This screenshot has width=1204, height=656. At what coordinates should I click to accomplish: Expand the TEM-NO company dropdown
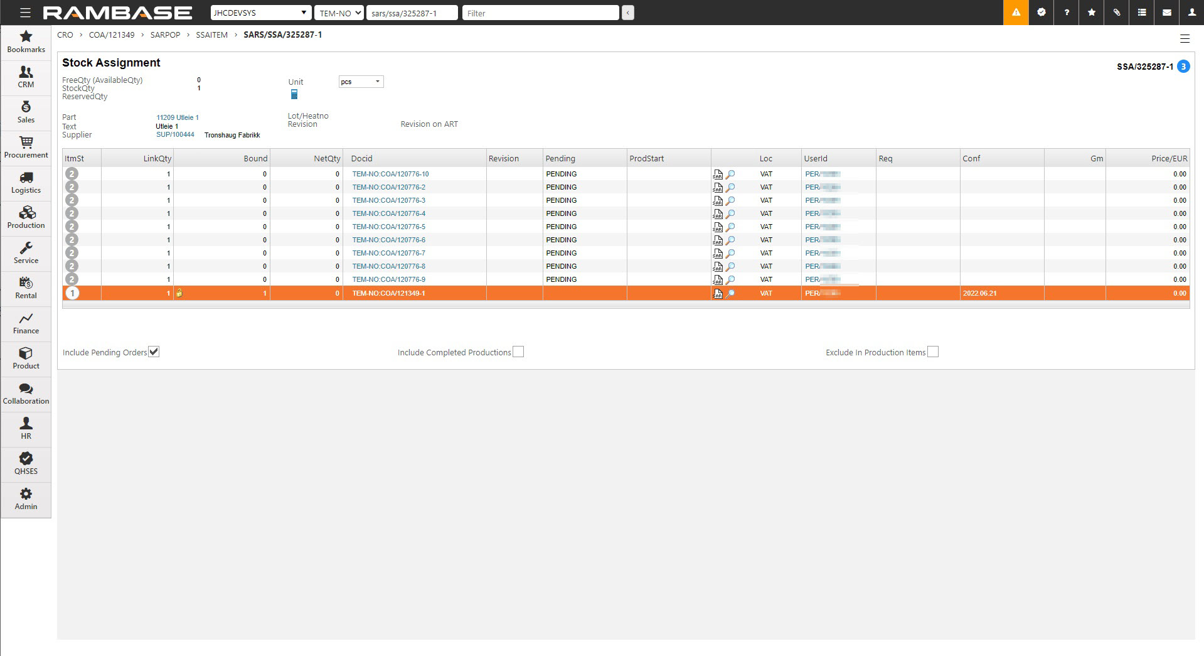[338, 13]
